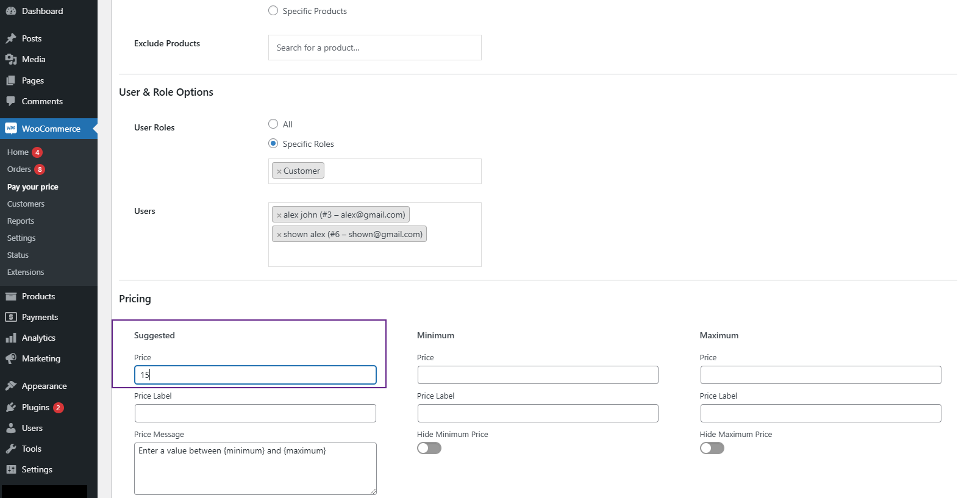Click the red badge on Home
Screen dimensions: 964x498
pos(37,152)
